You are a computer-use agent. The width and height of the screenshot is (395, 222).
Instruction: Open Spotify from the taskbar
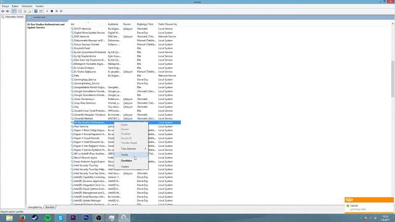48,218
